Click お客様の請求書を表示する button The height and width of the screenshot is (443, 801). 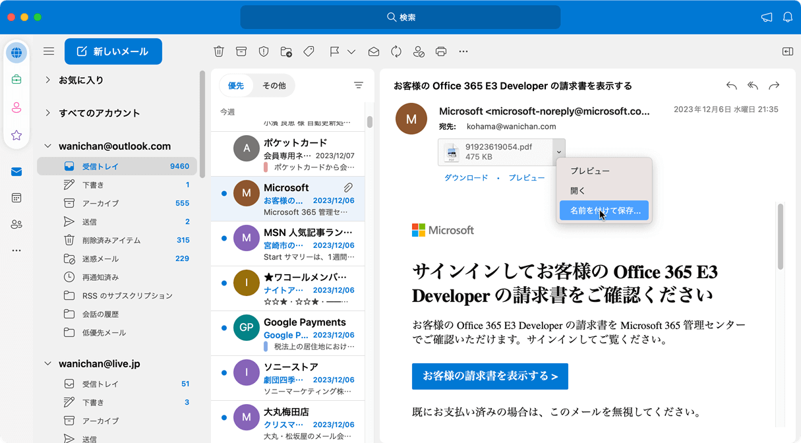[490, 376]
